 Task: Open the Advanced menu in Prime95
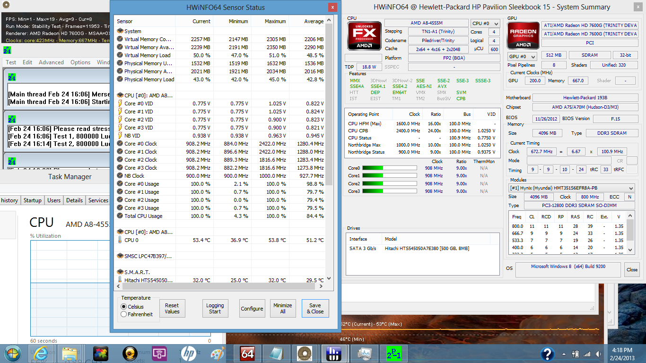pyautogui.click(x=51, y=62)
